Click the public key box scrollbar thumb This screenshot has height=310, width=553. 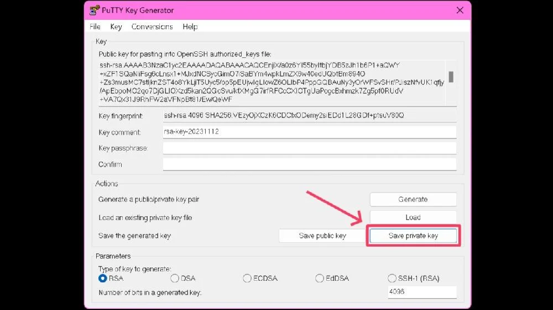tap(451, 77)
